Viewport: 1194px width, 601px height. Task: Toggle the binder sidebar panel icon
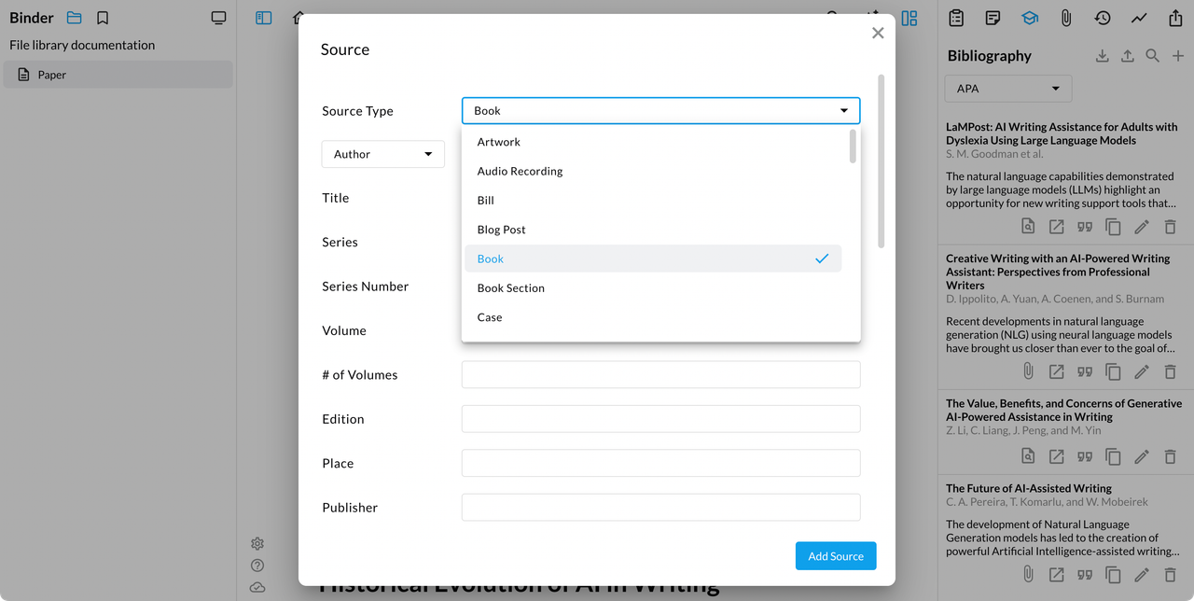coord(264,18)
